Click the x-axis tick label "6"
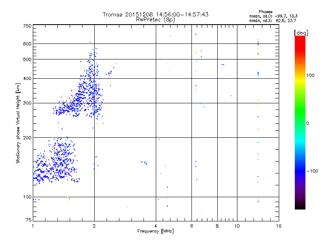The height and width of the screenshot is (246, 328). coord(191,226)
